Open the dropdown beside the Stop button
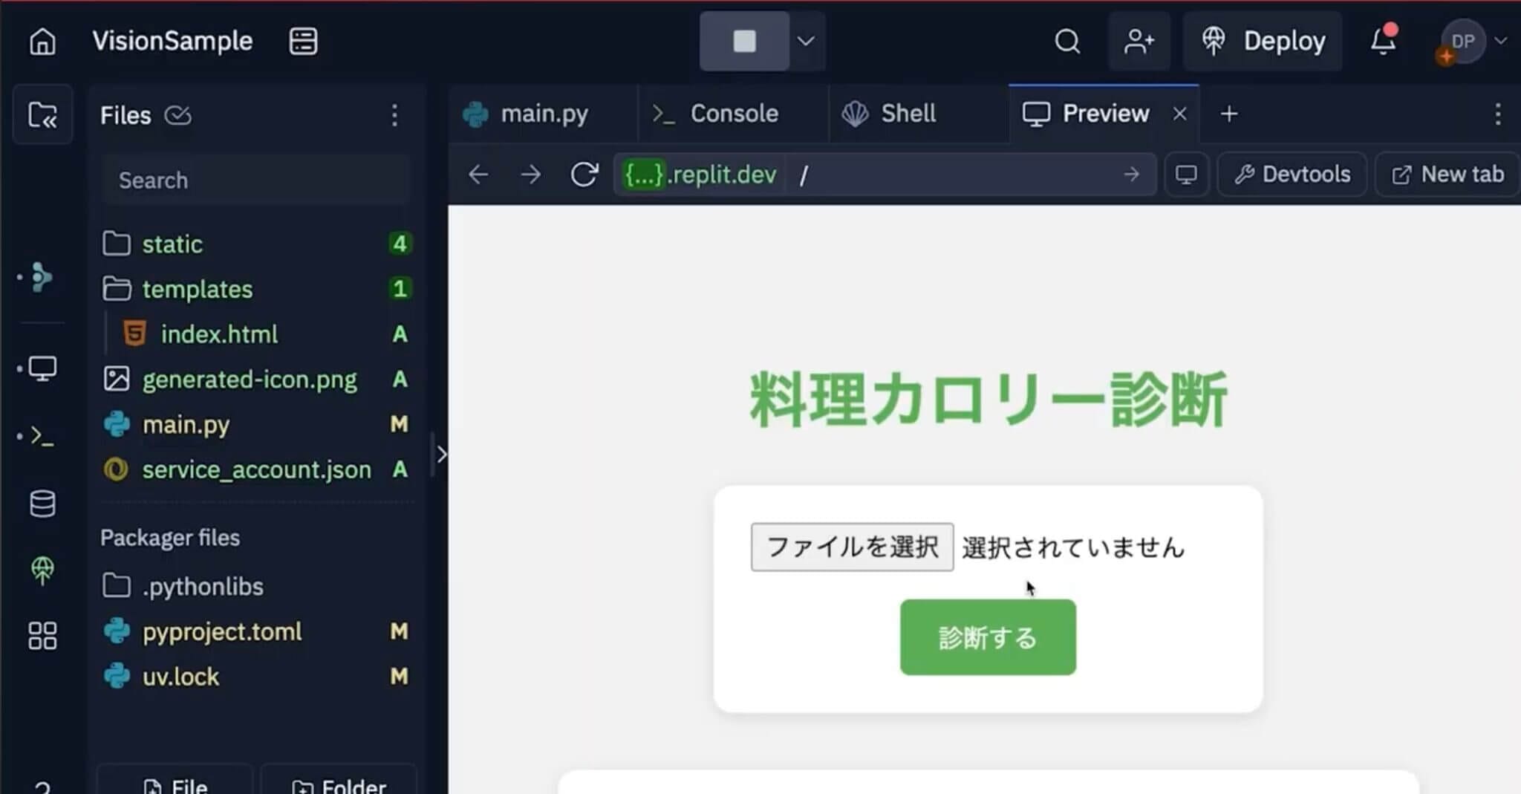Image resolution: width=1521 pixels, height=794 pixels. (806, 42)
